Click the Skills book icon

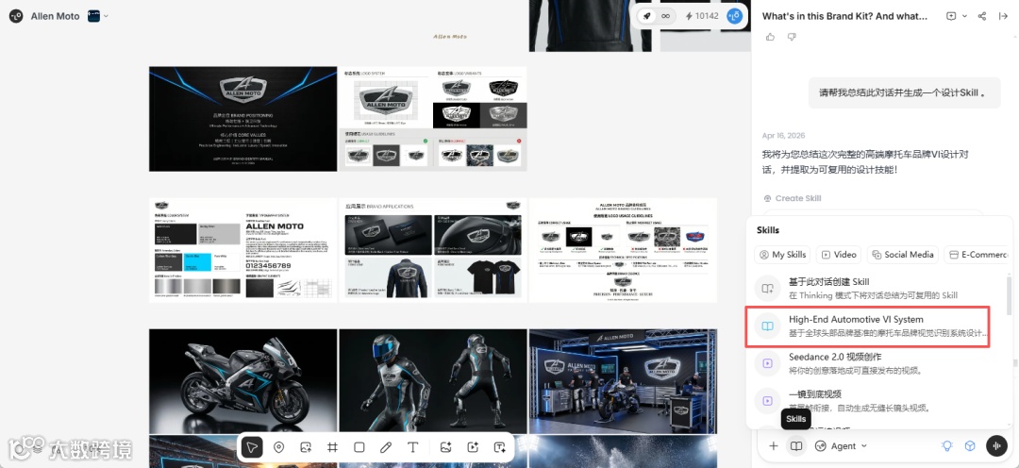pos(795,446)
